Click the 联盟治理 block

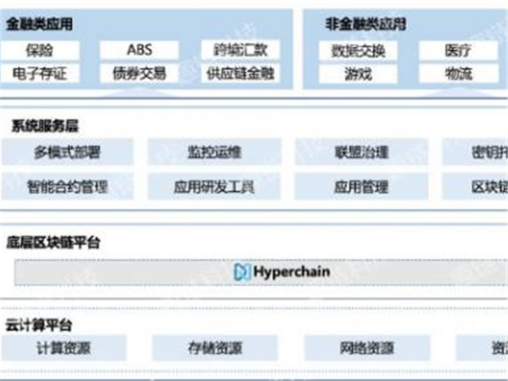[361, 152]
